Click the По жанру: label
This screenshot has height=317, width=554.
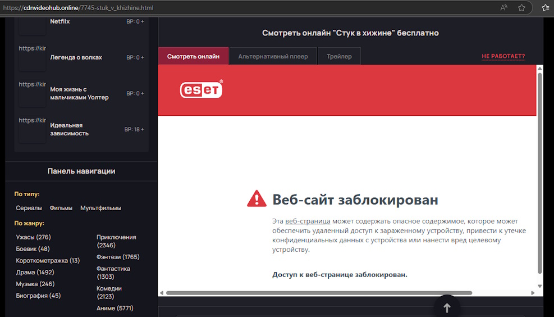point(29,223)
